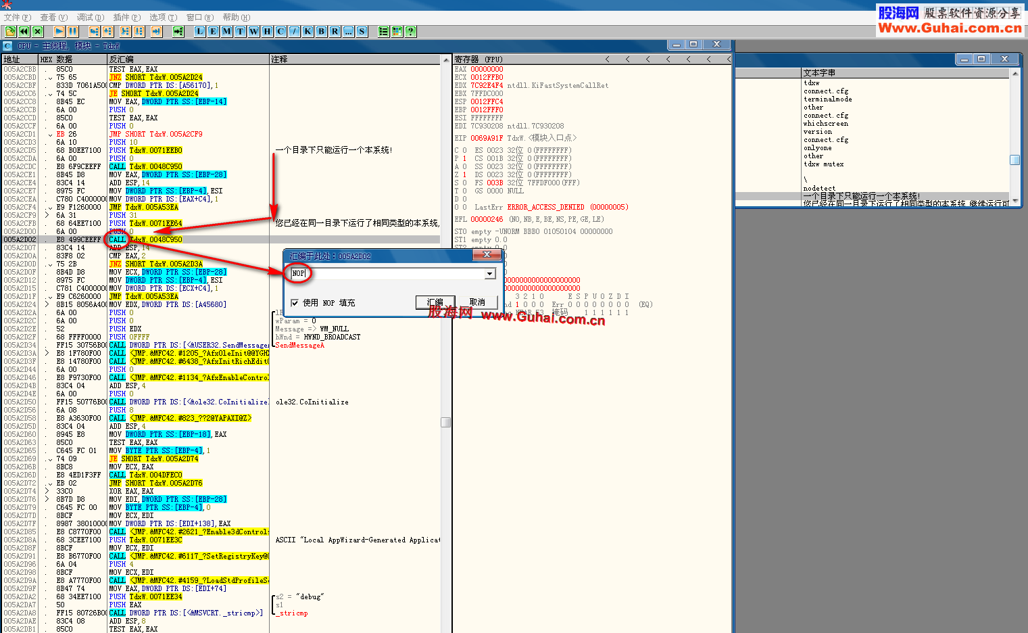Click the NOP instruction input field
Image resolution: width=1028 pixels, height=633 pixels.
388,274
